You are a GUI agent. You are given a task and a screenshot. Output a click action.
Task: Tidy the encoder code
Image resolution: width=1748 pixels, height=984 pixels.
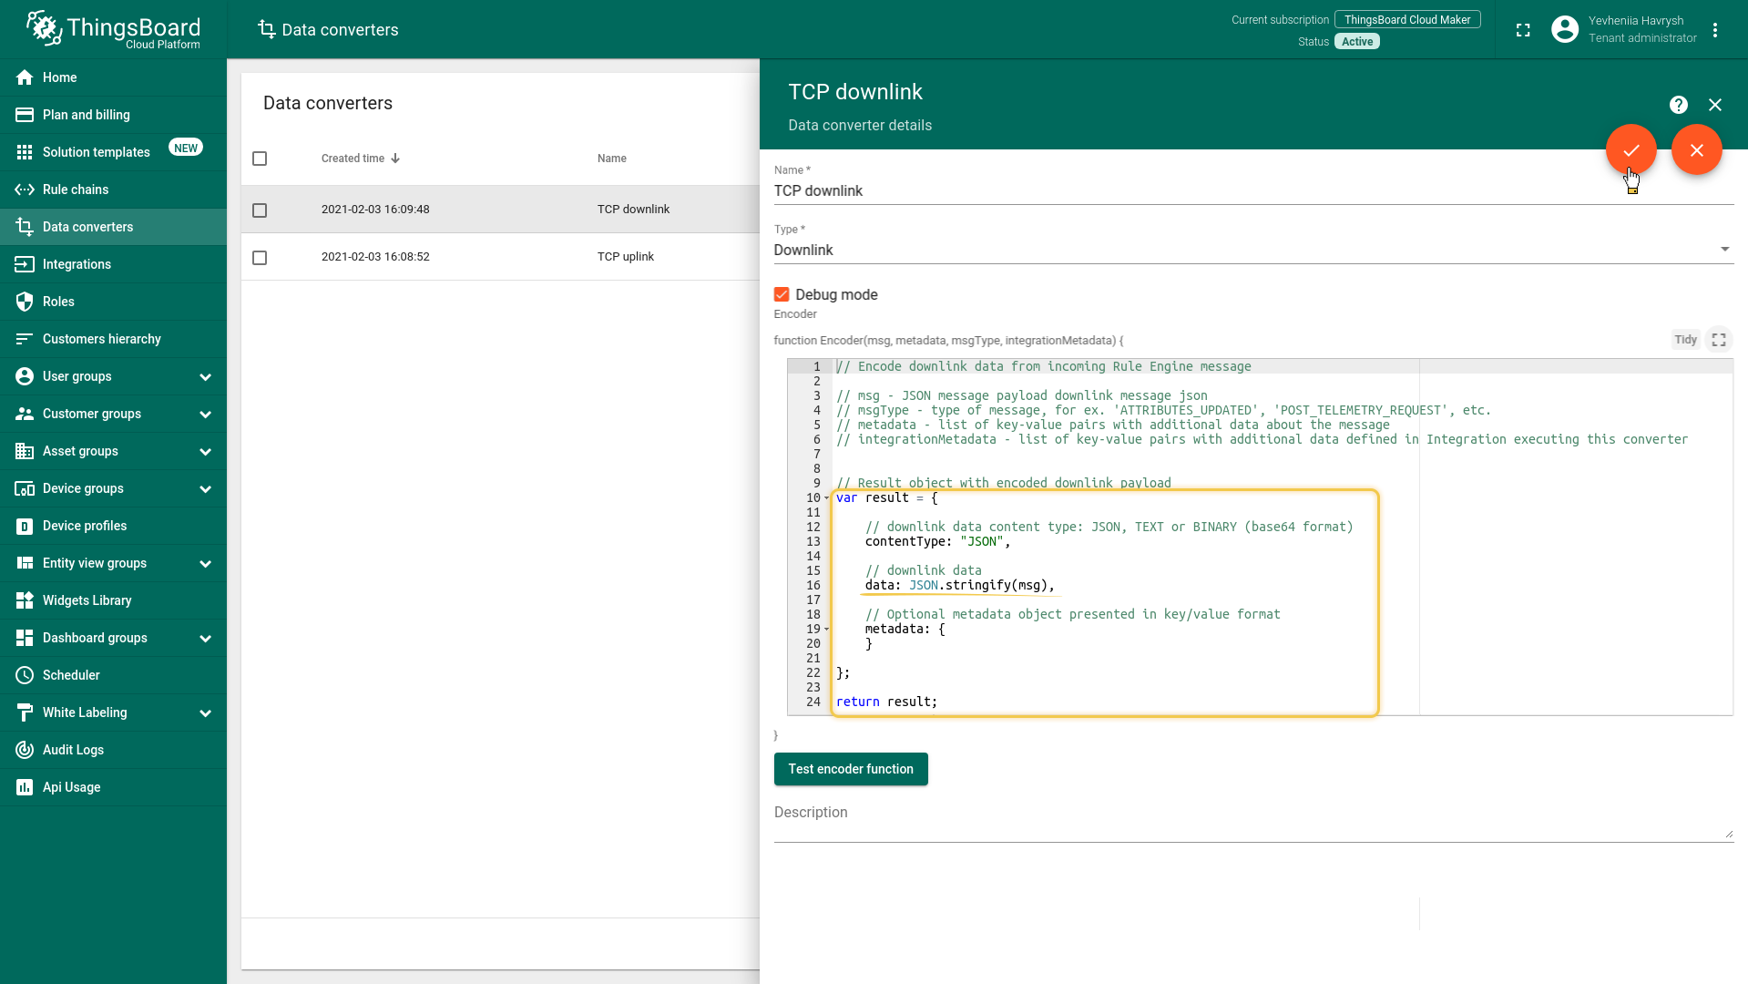point(1684,340)
